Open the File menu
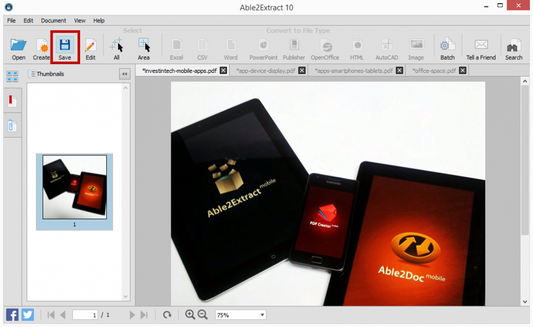533x327 pixels. (x=11, y=20)
